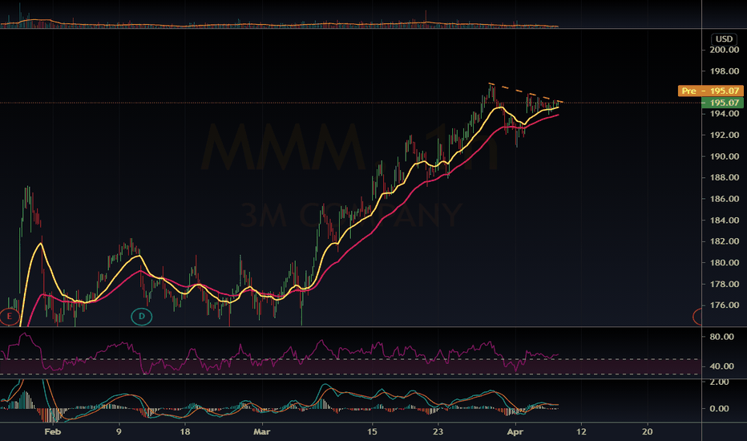Click the 20 date axis label
The image size is (747, 441).
pyautogui.click(x=647, y=431)
